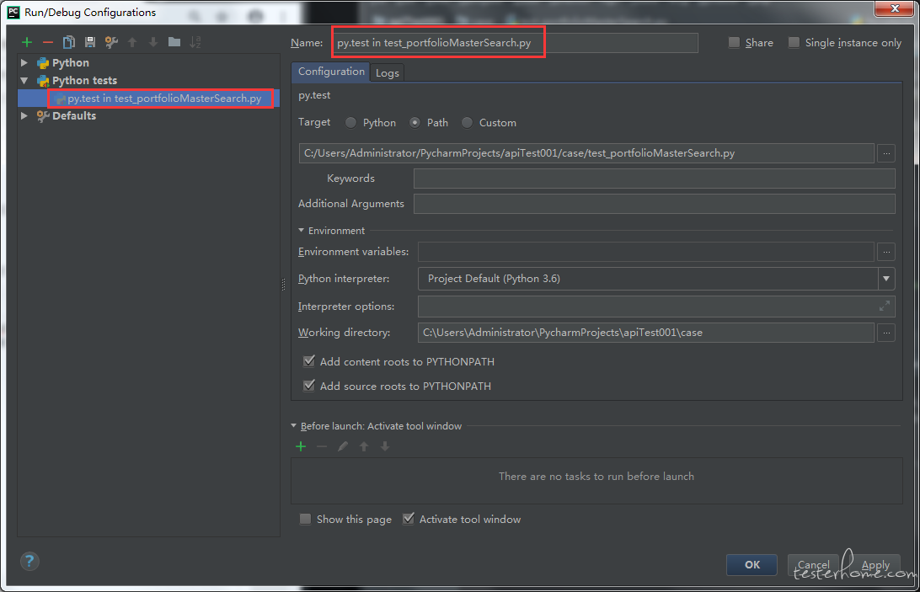Add a new run configuration
This screenshot has width=920, height=592.
click(26, 42)
